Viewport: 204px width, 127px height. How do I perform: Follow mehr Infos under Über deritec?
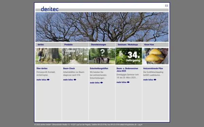click(x=41, y=80)
